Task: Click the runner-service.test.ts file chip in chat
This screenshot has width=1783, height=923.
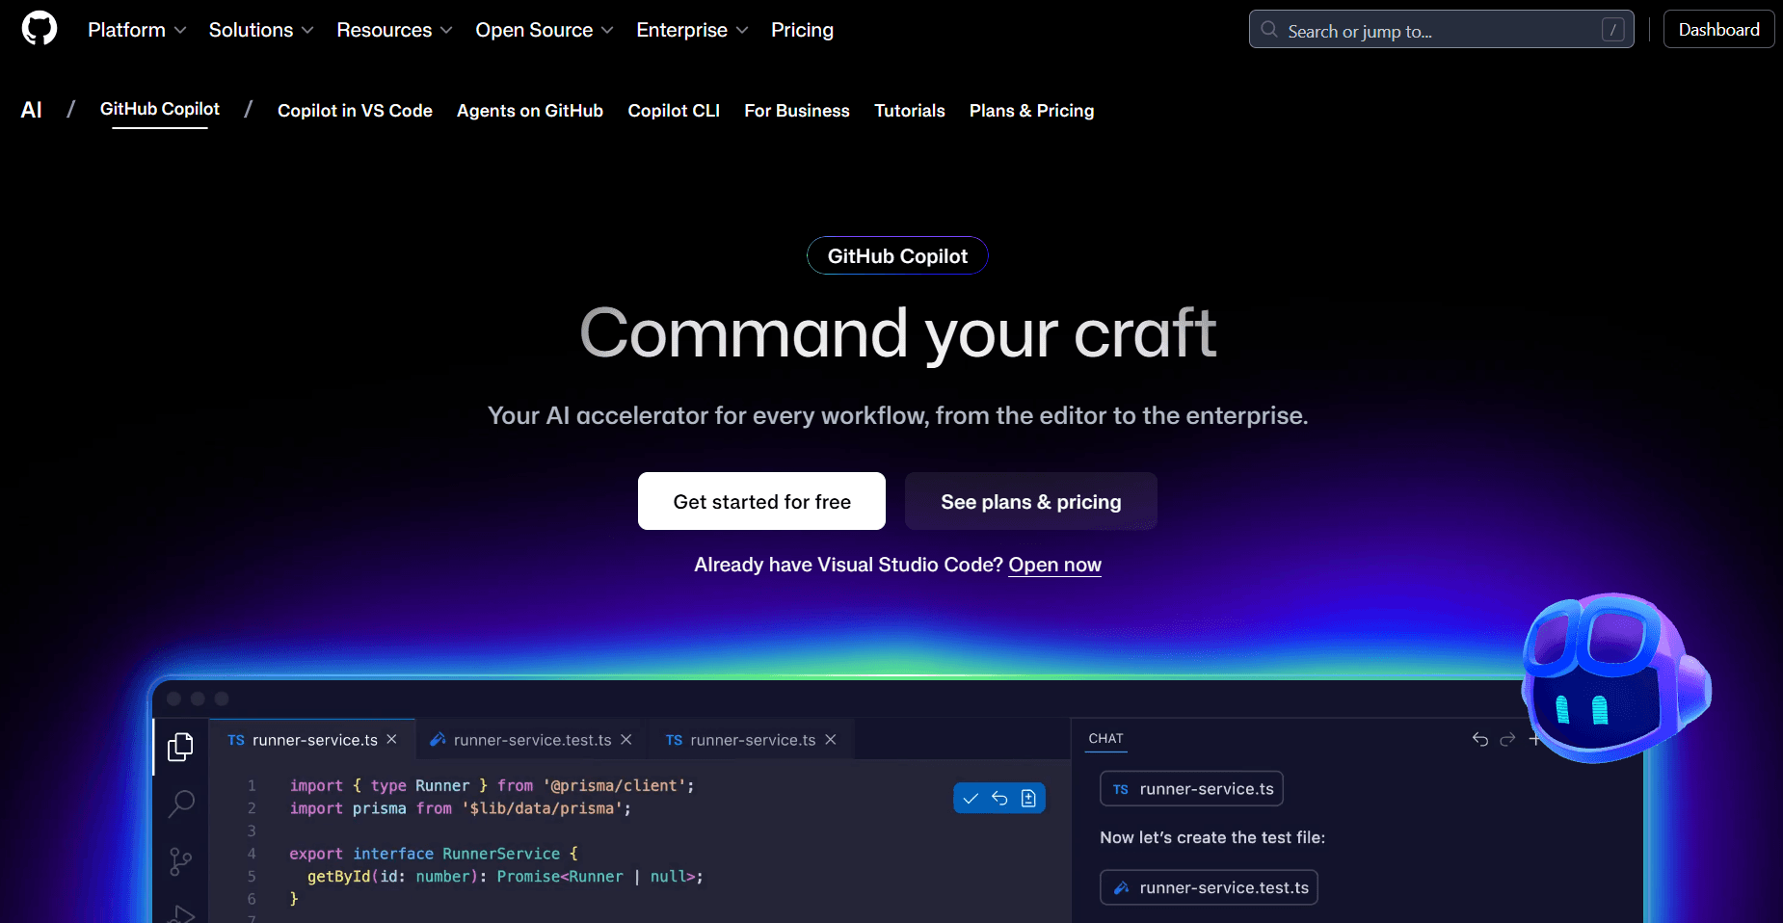Action: [x=1209, y=887]
